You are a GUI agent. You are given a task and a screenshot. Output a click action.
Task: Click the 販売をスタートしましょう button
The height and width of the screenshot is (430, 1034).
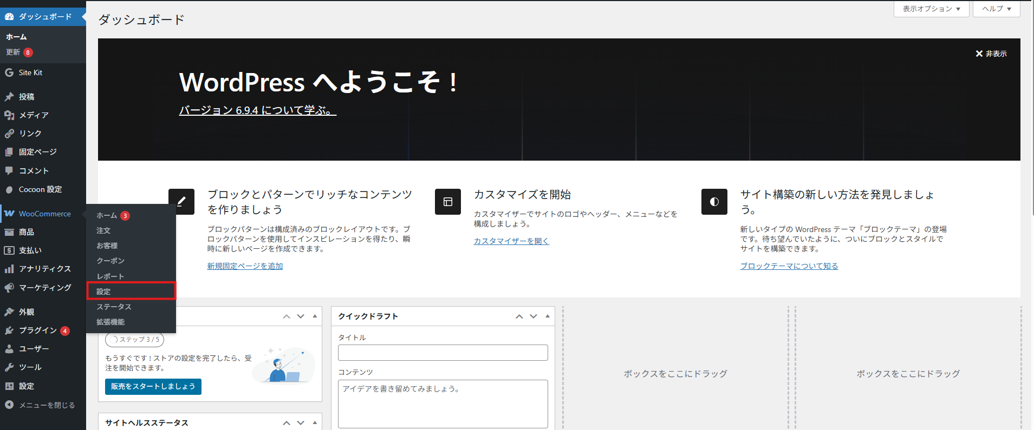[x=153, y=386]
